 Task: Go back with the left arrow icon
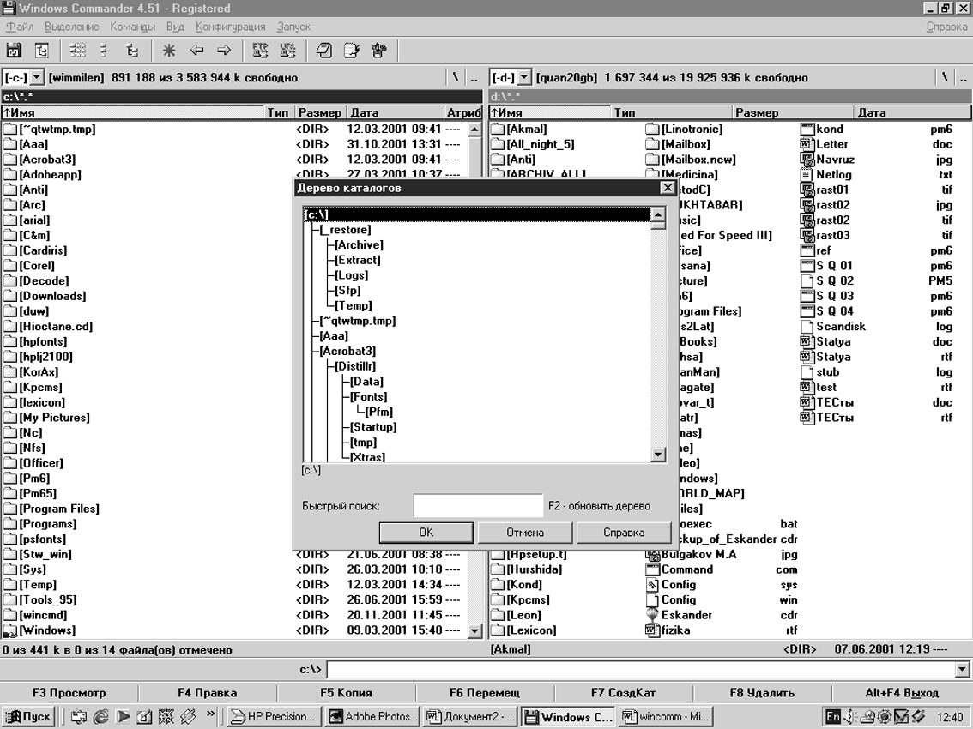click(196, 51)
